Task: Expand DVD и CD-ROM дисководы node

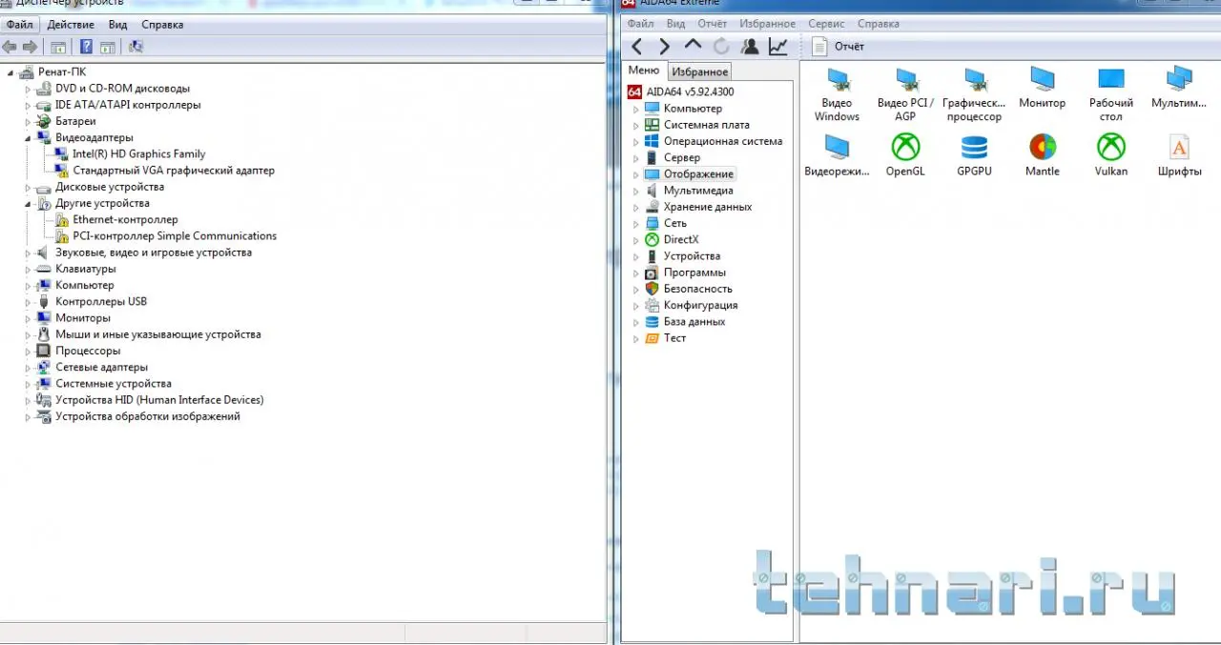Action: pyautogui.click(x=29, y=89)
